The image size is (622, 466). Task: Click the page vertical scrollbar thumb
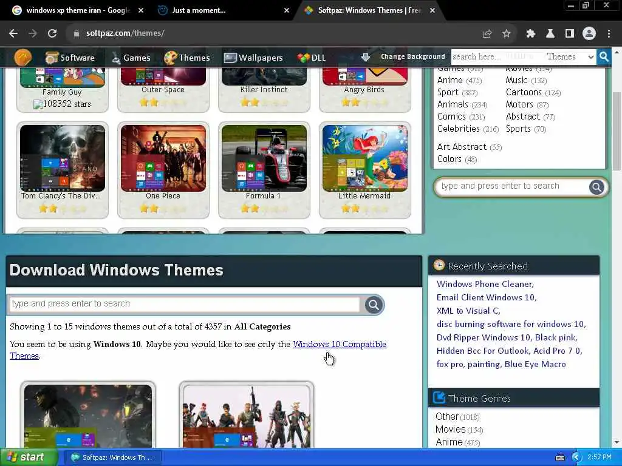(617, 131)
